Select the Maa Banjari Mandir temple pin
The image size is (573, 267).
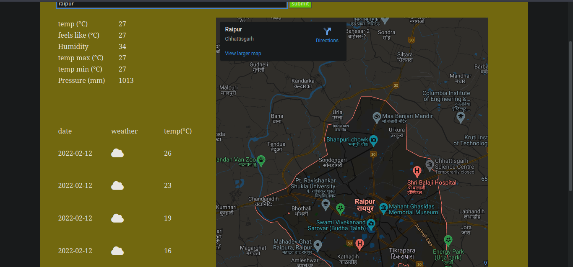pyautogui.click(x=377, y=117)
